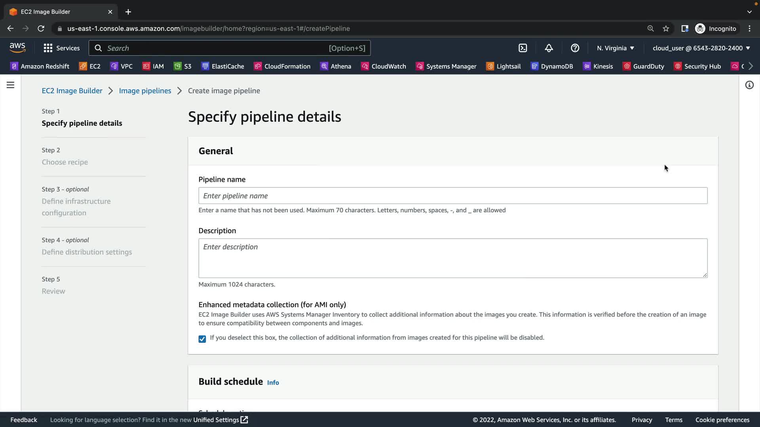Screen dimensions: 760x427
Task: Open CloudWatch from favorites bar
Action: pyautogui.click(x=383, y=66)
